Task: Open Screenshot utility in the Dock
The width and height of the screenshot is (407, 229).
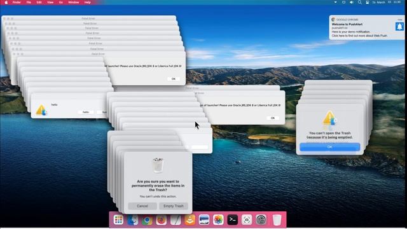Action: click(247, 220)
